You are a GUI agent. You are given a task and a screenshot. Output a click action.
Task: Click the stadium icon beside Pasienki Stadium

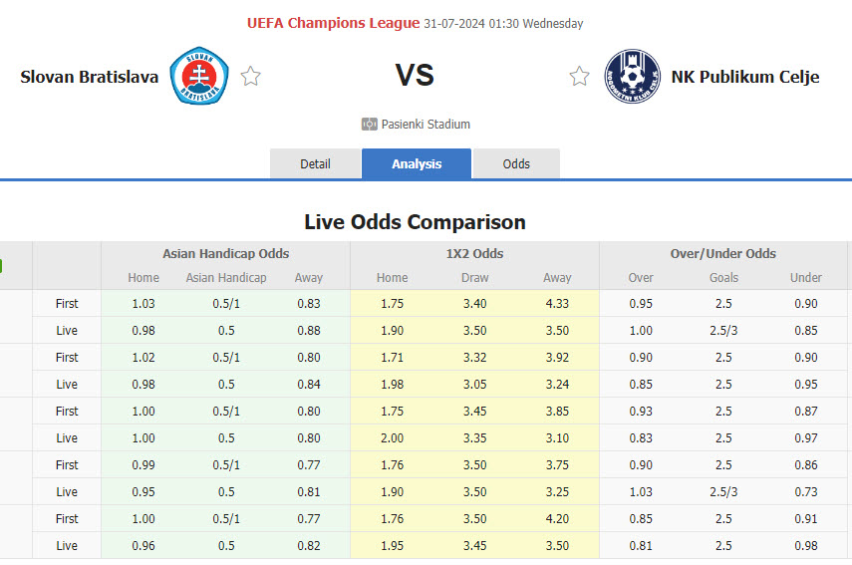coord(370,125)
